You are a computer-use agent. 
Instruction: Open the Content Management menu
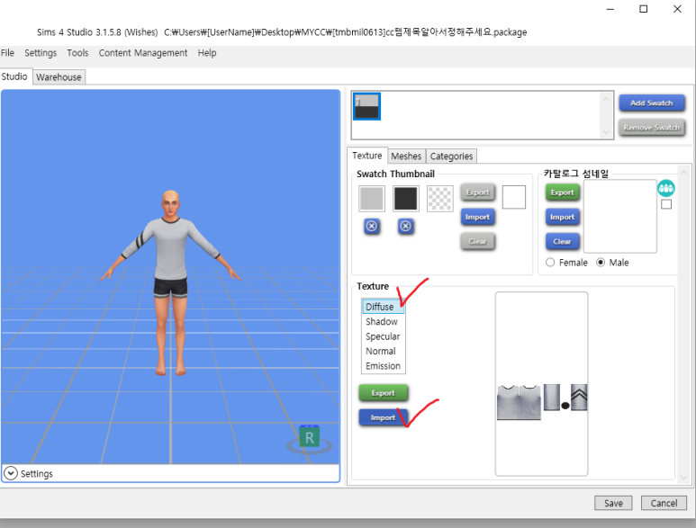(143, 53)
